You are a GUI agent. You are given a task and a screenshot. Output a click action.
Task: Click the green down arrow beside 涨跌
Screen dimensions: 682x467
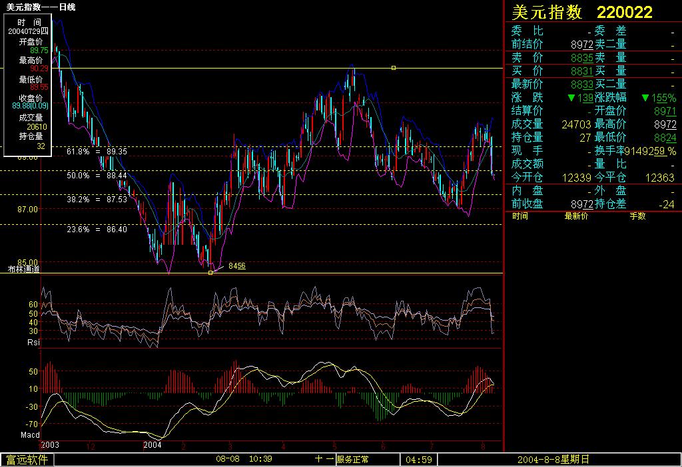click(x=571, y=98)
